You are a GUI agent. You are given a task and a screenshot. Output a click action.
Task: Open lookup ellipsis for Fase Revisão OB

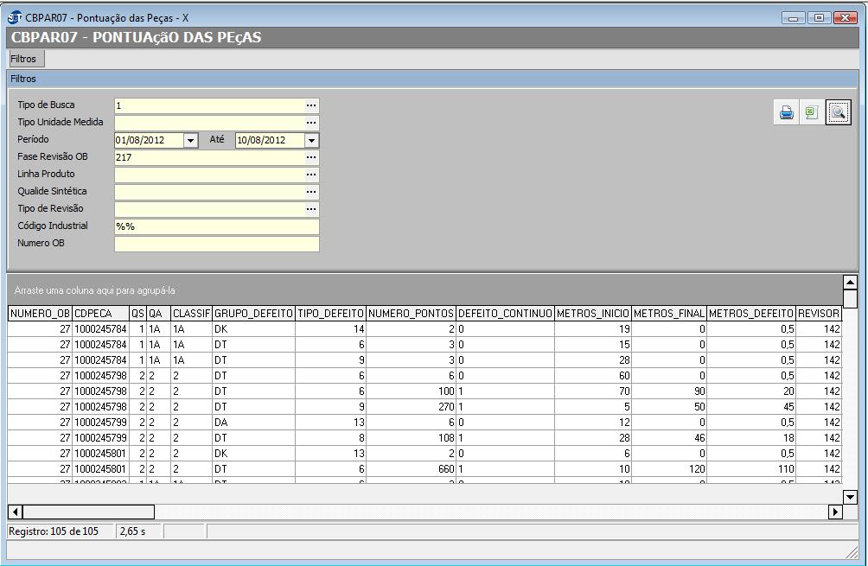[311, 157]
